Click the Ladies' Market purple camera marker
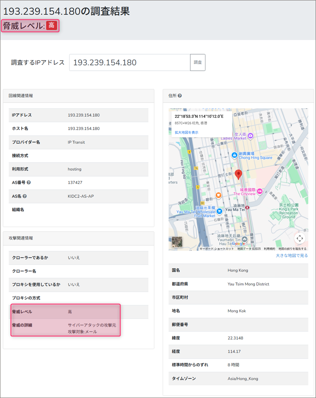Viewport: 316px width, 398px height. tap(250, 135)
